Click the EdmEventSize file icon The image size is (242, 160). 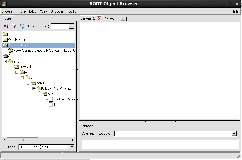pos(51,99)
